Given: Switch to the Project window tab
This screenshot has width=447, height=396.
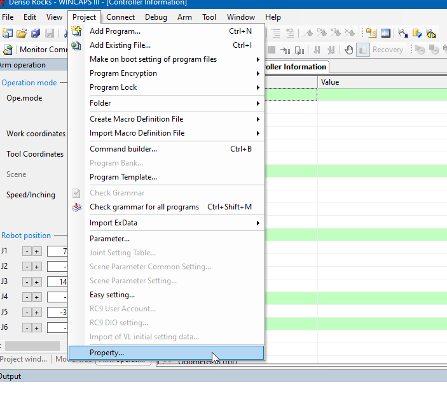Looking at the screenshot, I should coord(24,359).
